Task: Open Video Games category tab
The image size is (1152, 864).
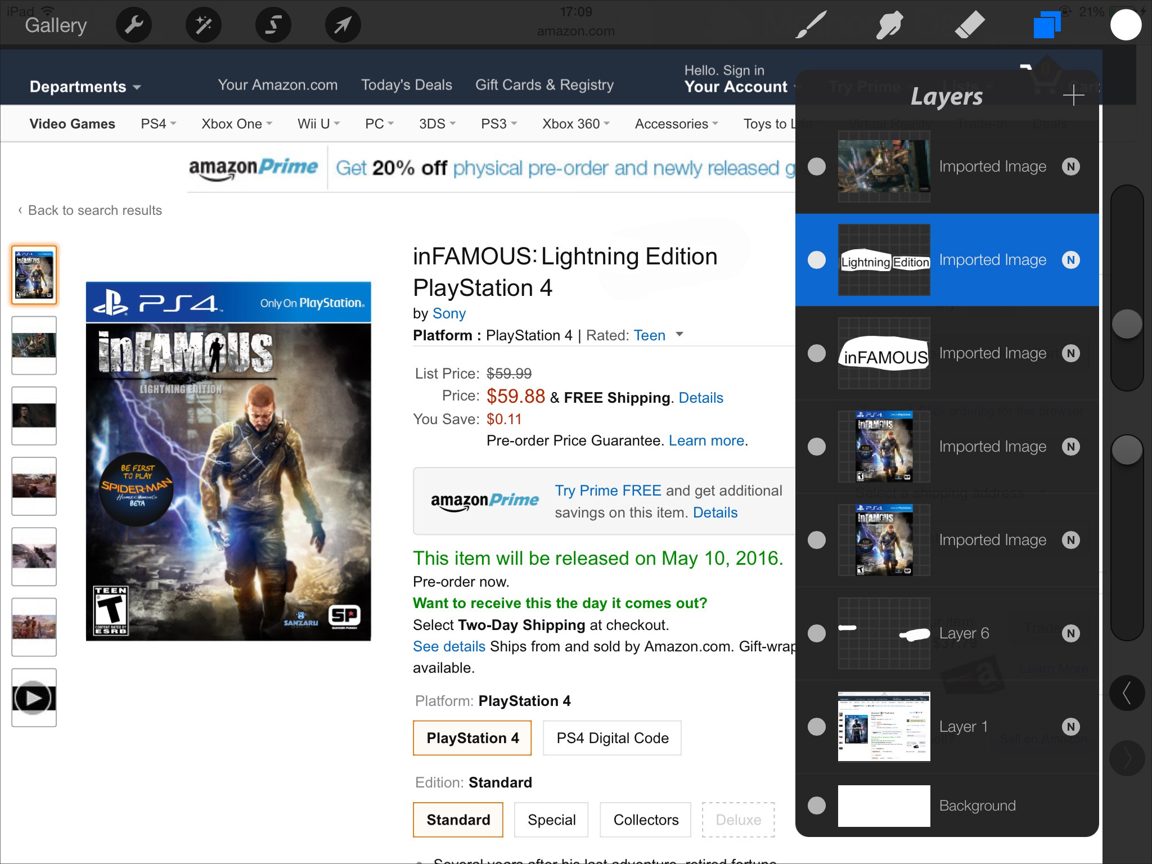Action: click(72, 124)
